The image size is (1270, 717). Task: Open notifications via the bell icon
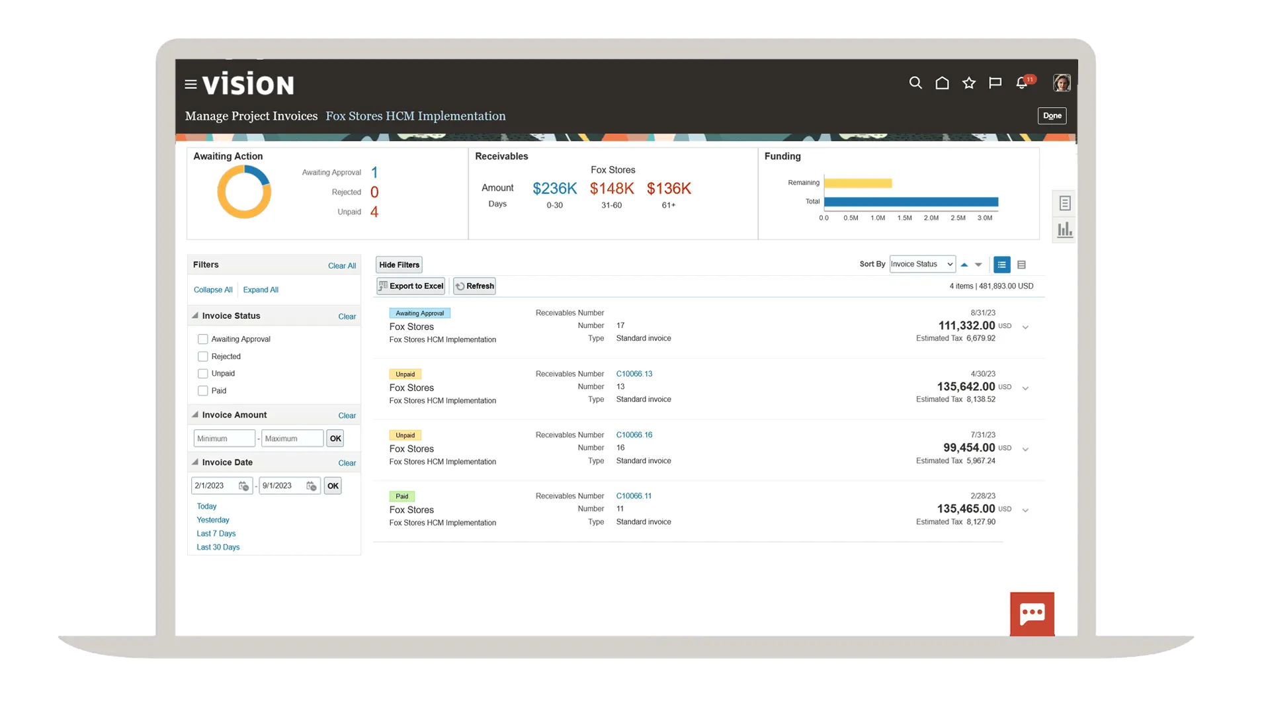click(x=1021, y=83)
